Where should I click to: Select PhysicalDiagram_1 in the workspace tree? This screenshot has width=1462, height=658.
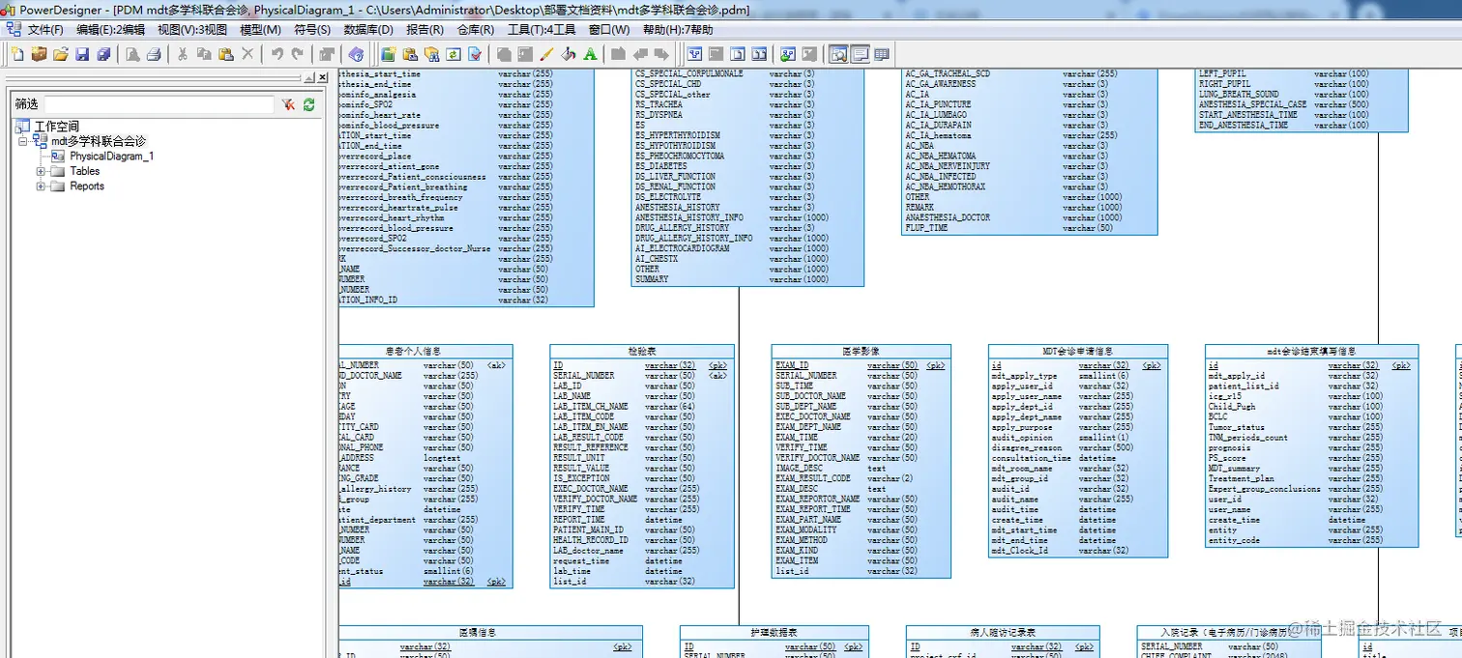(112, 156)
